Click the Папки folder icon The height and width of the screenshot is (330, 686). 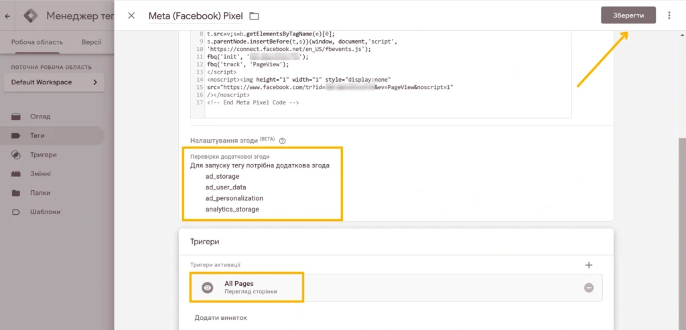16,193
